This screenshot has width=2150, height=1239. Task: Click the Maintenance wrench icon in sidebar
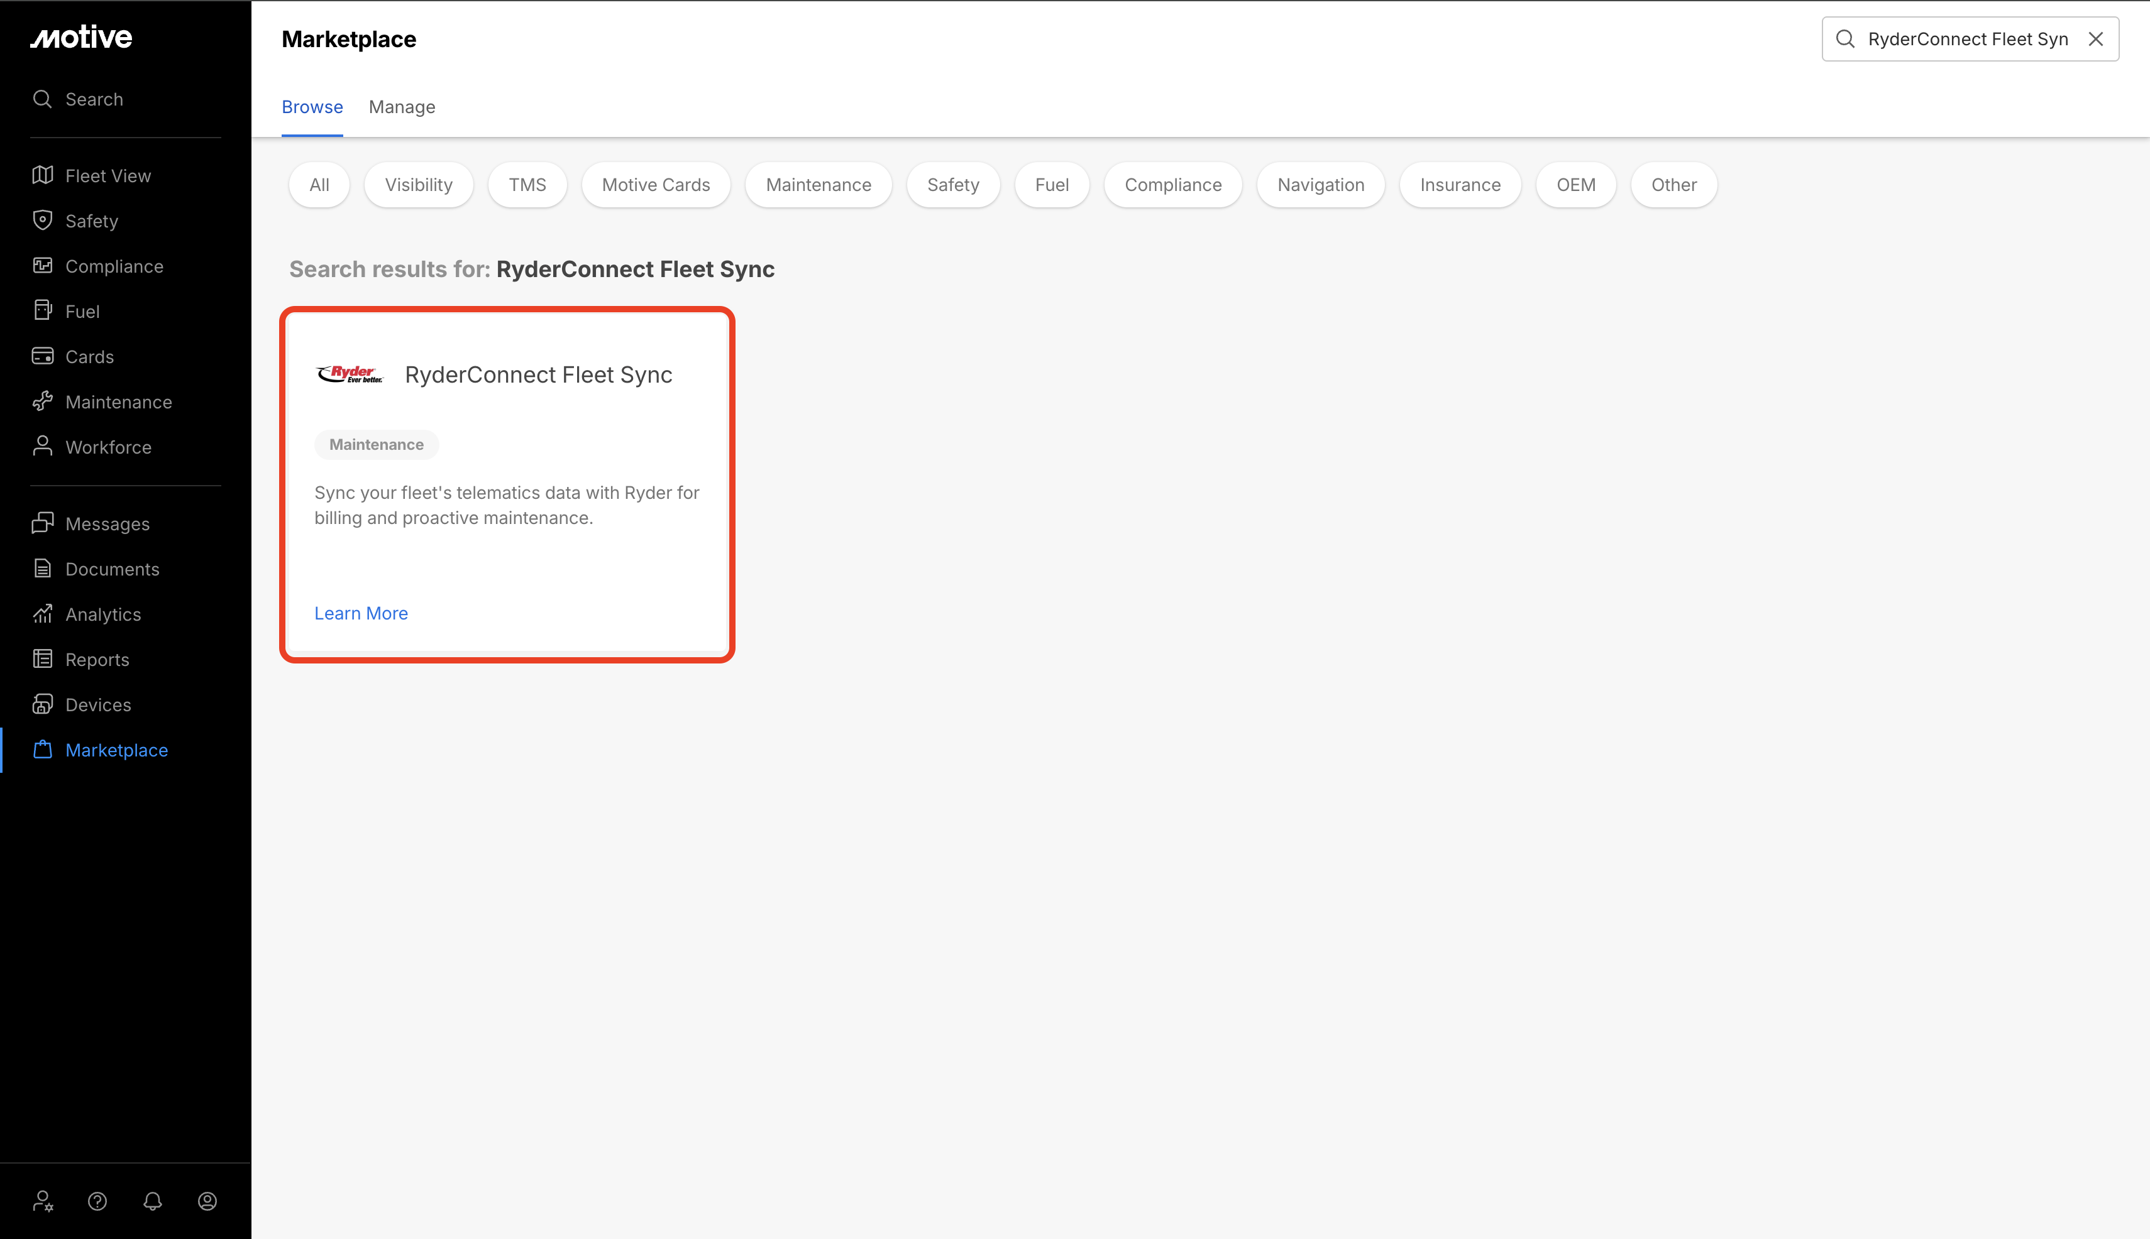(x=43, y=401)
